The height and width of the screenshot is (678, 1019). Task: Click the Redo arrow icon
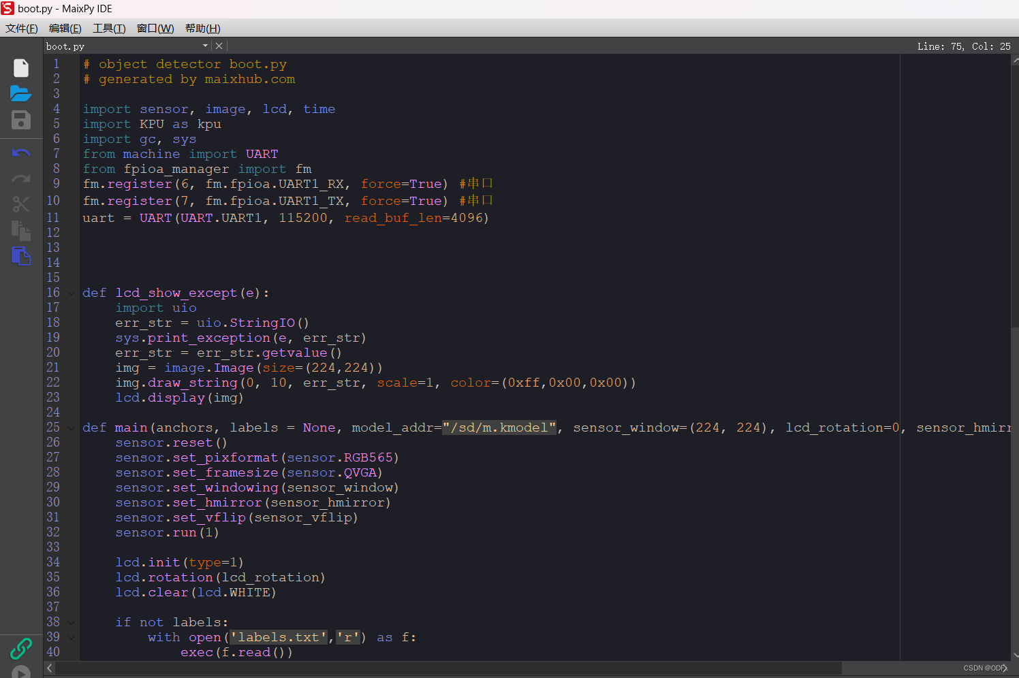(x=21, y=178)
